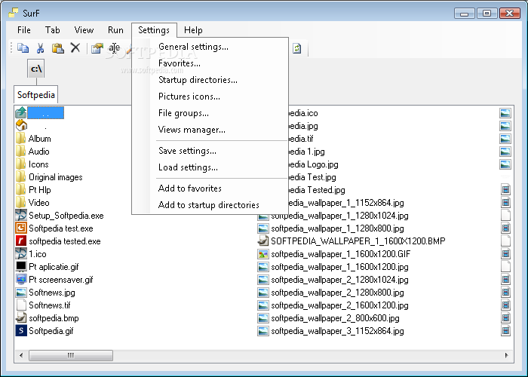Screen dimensions: 528x377
Task: Open the View menu
Action: pyautogui.click(x=84, y=30)
